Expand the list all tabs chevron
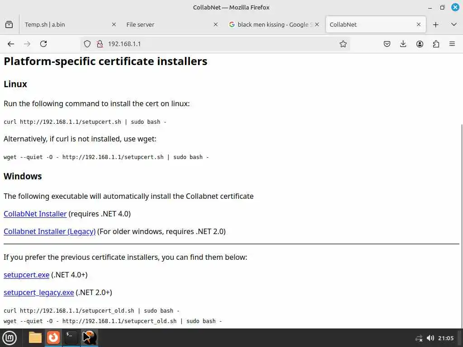The width and height of the screenshot is (463, 347). coord(454,24)
